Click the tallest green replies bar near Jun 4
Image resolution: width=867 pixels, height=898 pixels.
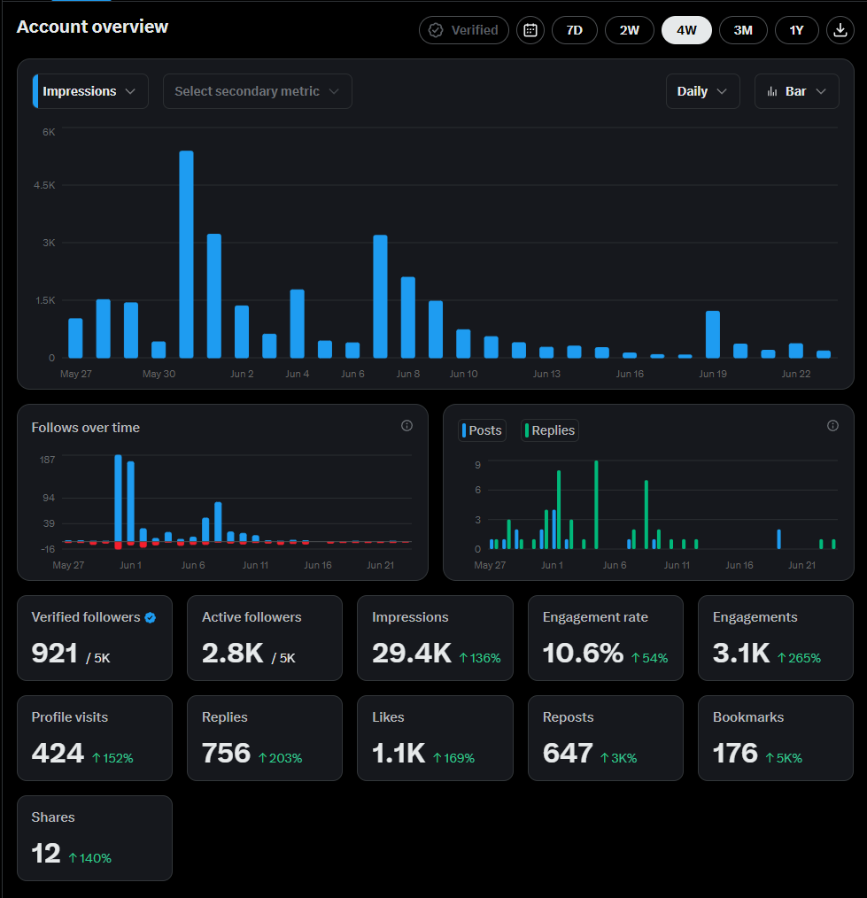click(x=596, y=505)
